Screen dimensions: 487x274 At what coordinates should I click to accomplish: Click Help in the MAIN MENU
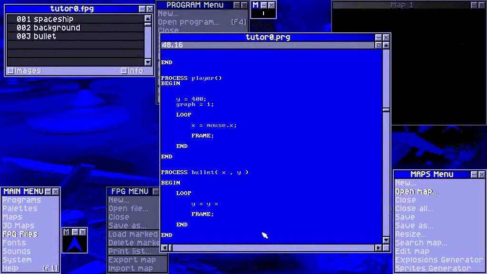click(x=10, y=268)
